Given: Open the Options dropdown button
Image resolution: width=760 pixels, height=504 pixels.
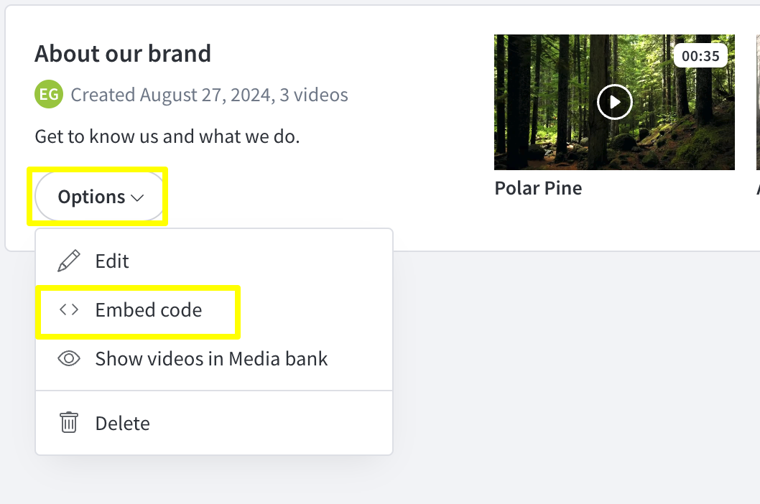Looking at the screenshot, I should click(x=101, y=197).
